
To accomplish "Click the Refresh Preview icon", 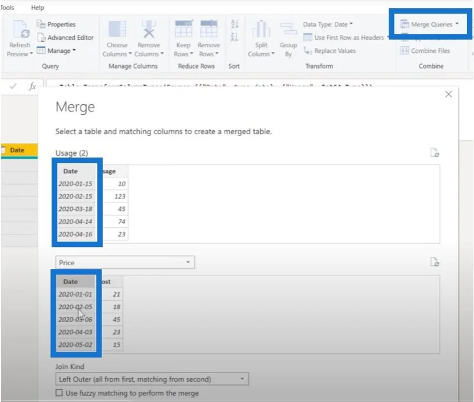I will [21, 30].
